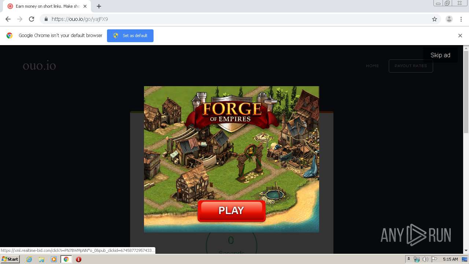
Task: Click the Show desktop button
Action: pos(465,259)
